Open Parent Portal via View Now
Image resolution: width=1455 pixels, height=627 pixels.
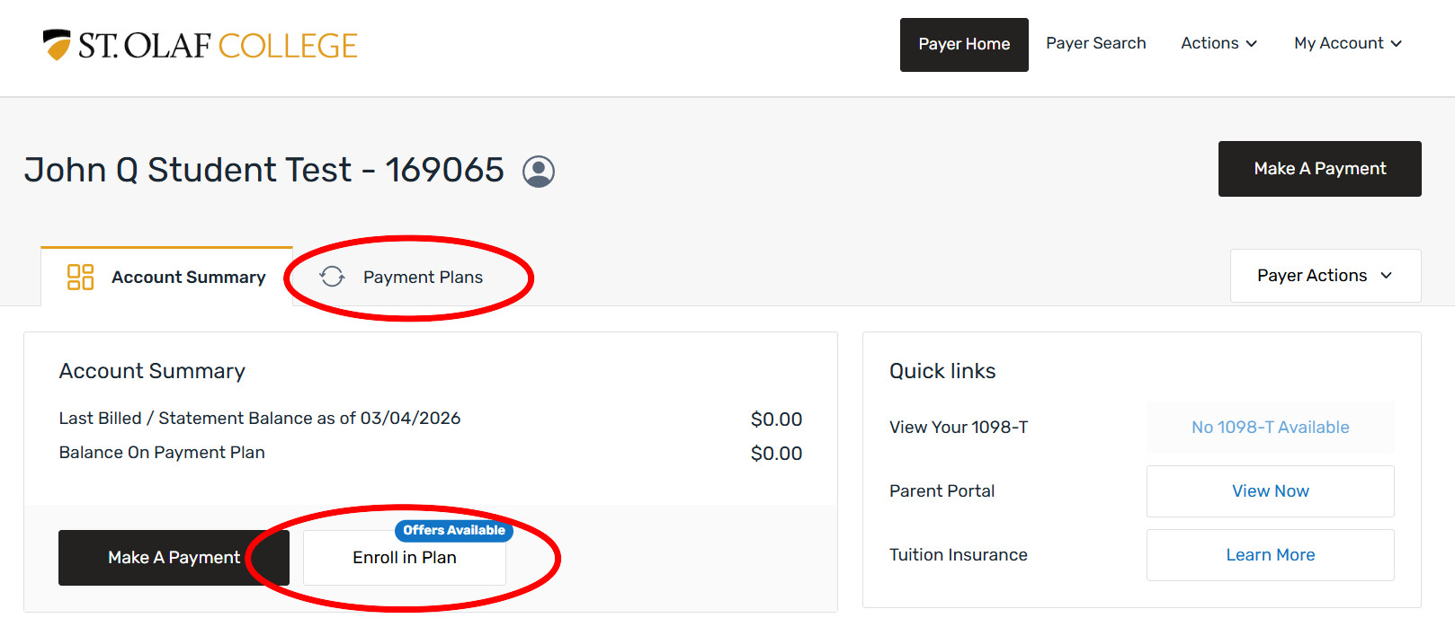coord(1270,491)
